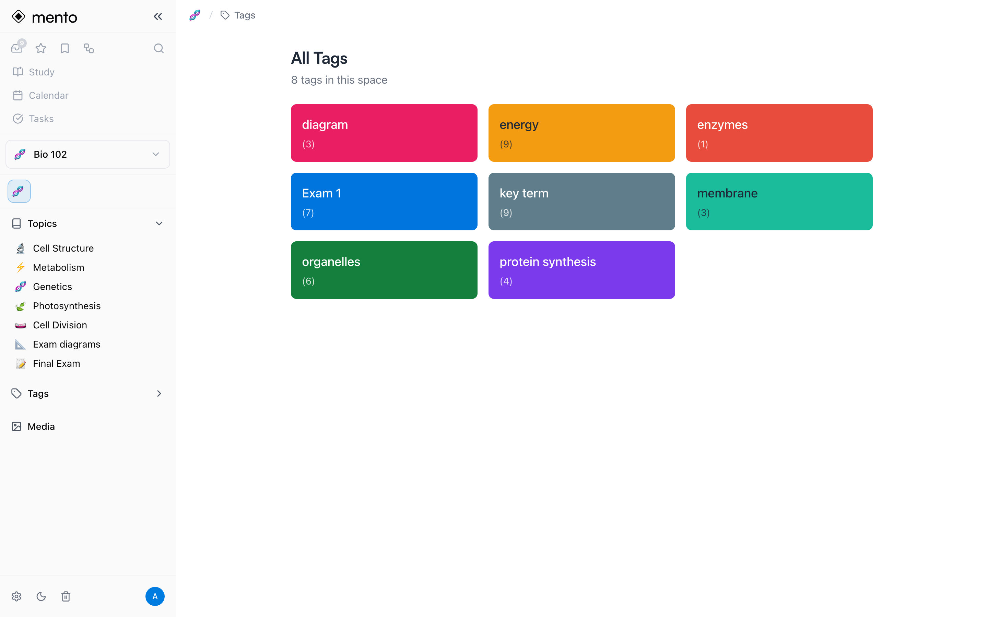Click the DNA space icon tile in the sidebar

point(19,191)
